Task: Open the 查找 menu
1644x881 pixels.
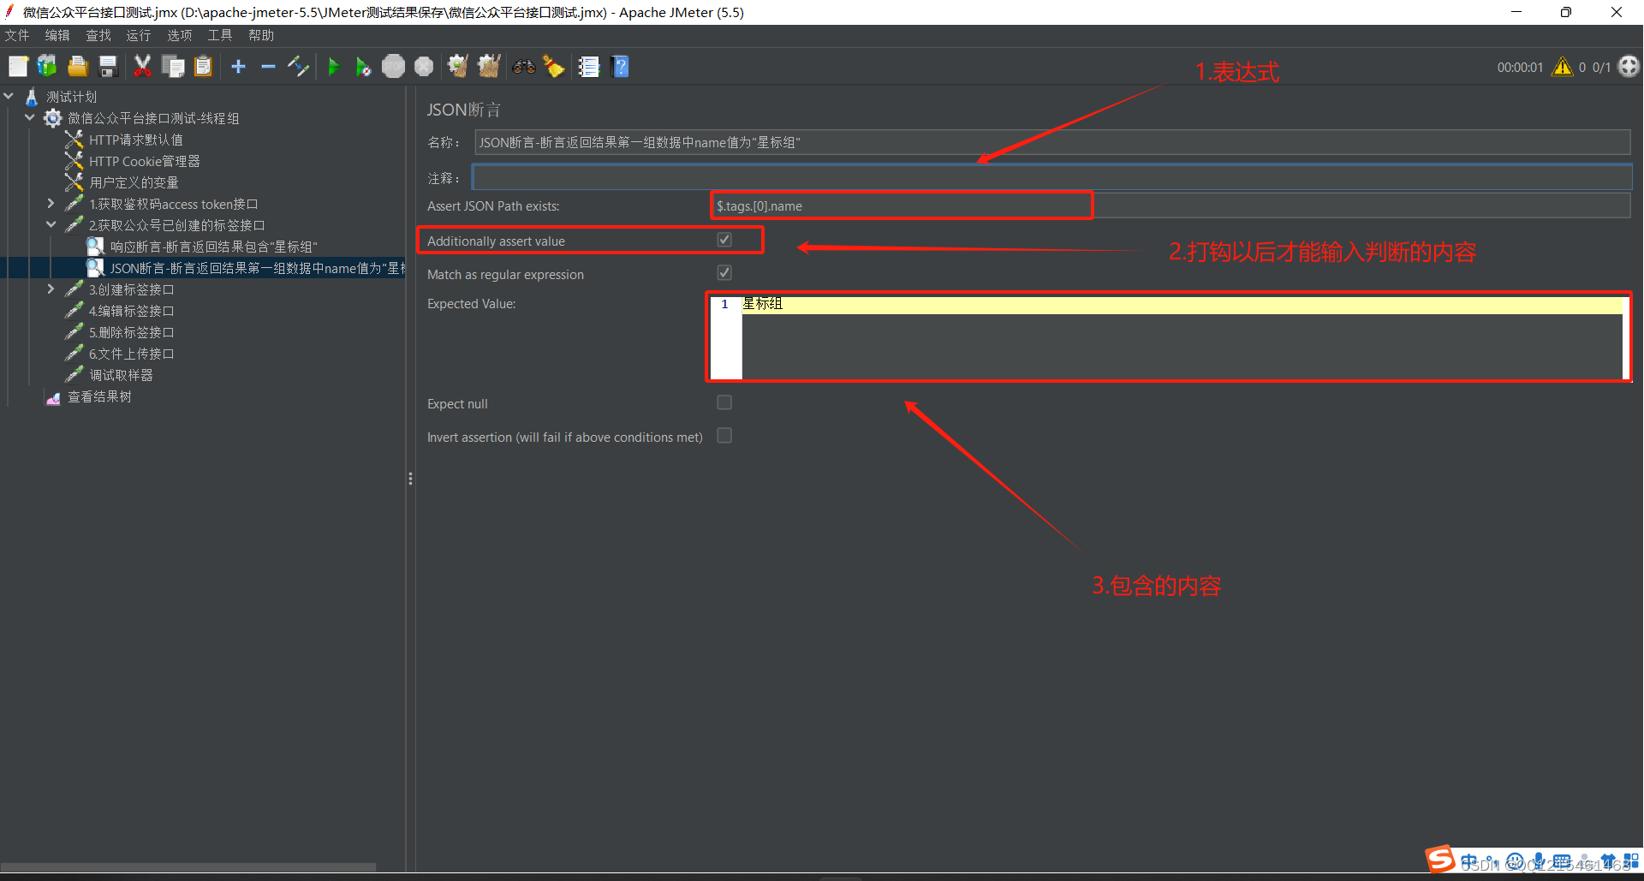Action: (x=98, y=35)
